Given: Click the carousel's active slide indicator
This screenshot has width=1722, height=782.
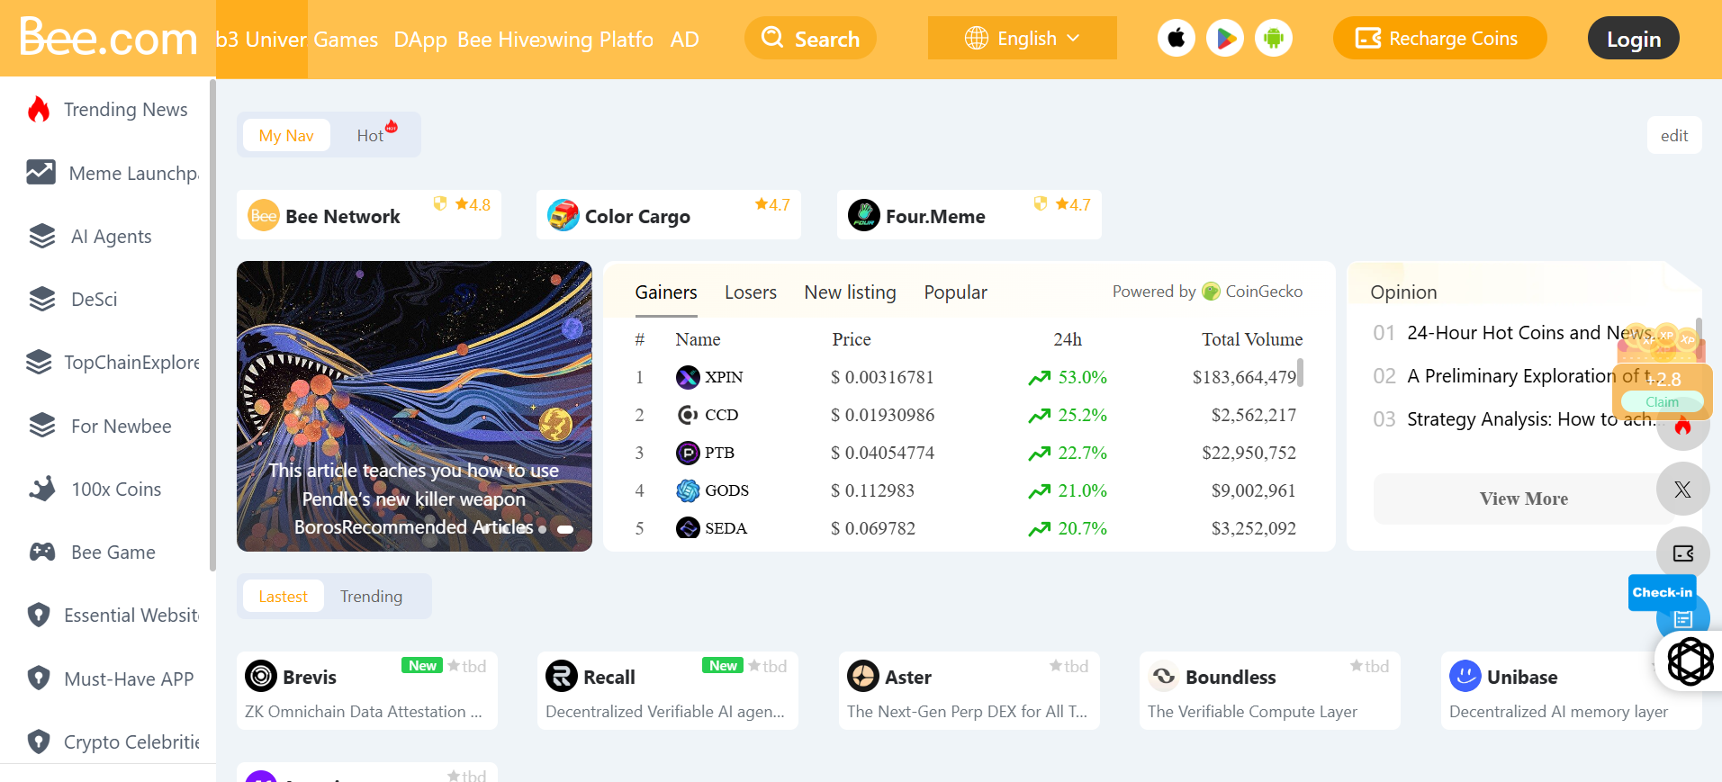Looking at the screenshot, I should [x=565, y=529].
